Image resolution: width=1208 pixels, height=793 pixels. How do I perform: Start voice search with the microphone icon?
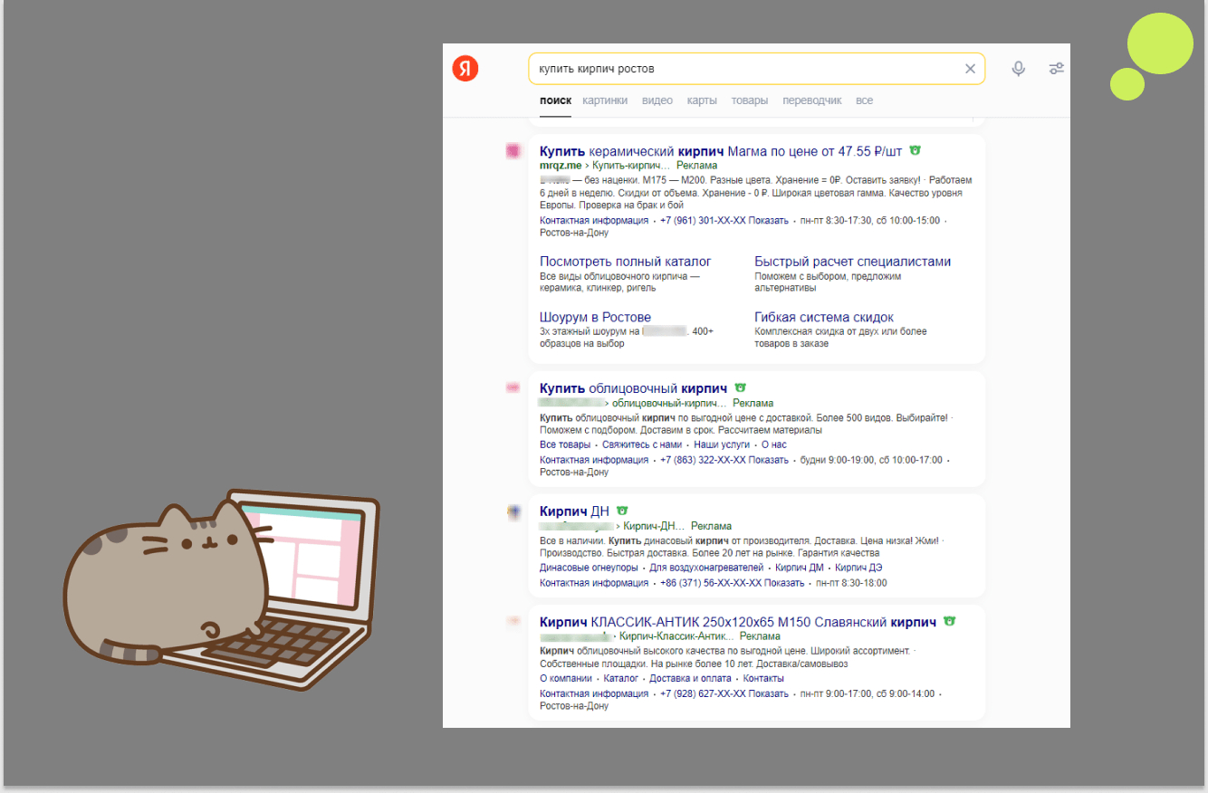[1019, 69]
